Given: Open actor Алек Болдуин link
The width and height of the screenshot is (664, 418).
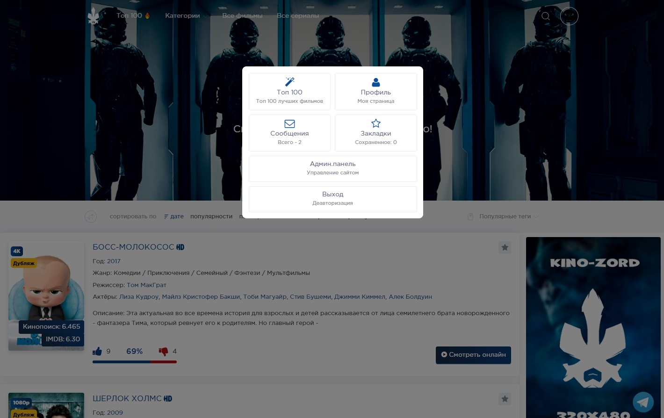Looking at the screenshot, I should (411, 296).
